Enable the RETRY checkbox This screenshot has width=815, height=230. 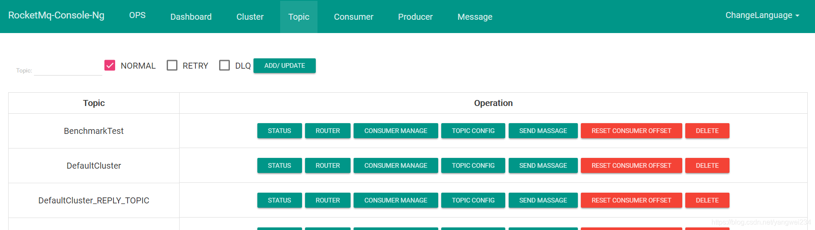pyautogui.click(x=172, y=65)
